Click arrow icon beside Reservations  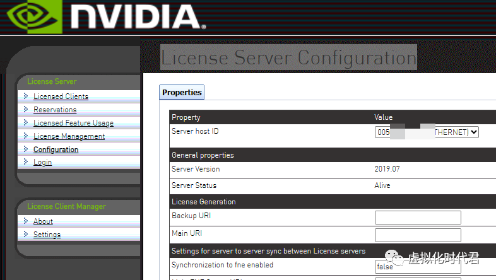click(26, 110)
